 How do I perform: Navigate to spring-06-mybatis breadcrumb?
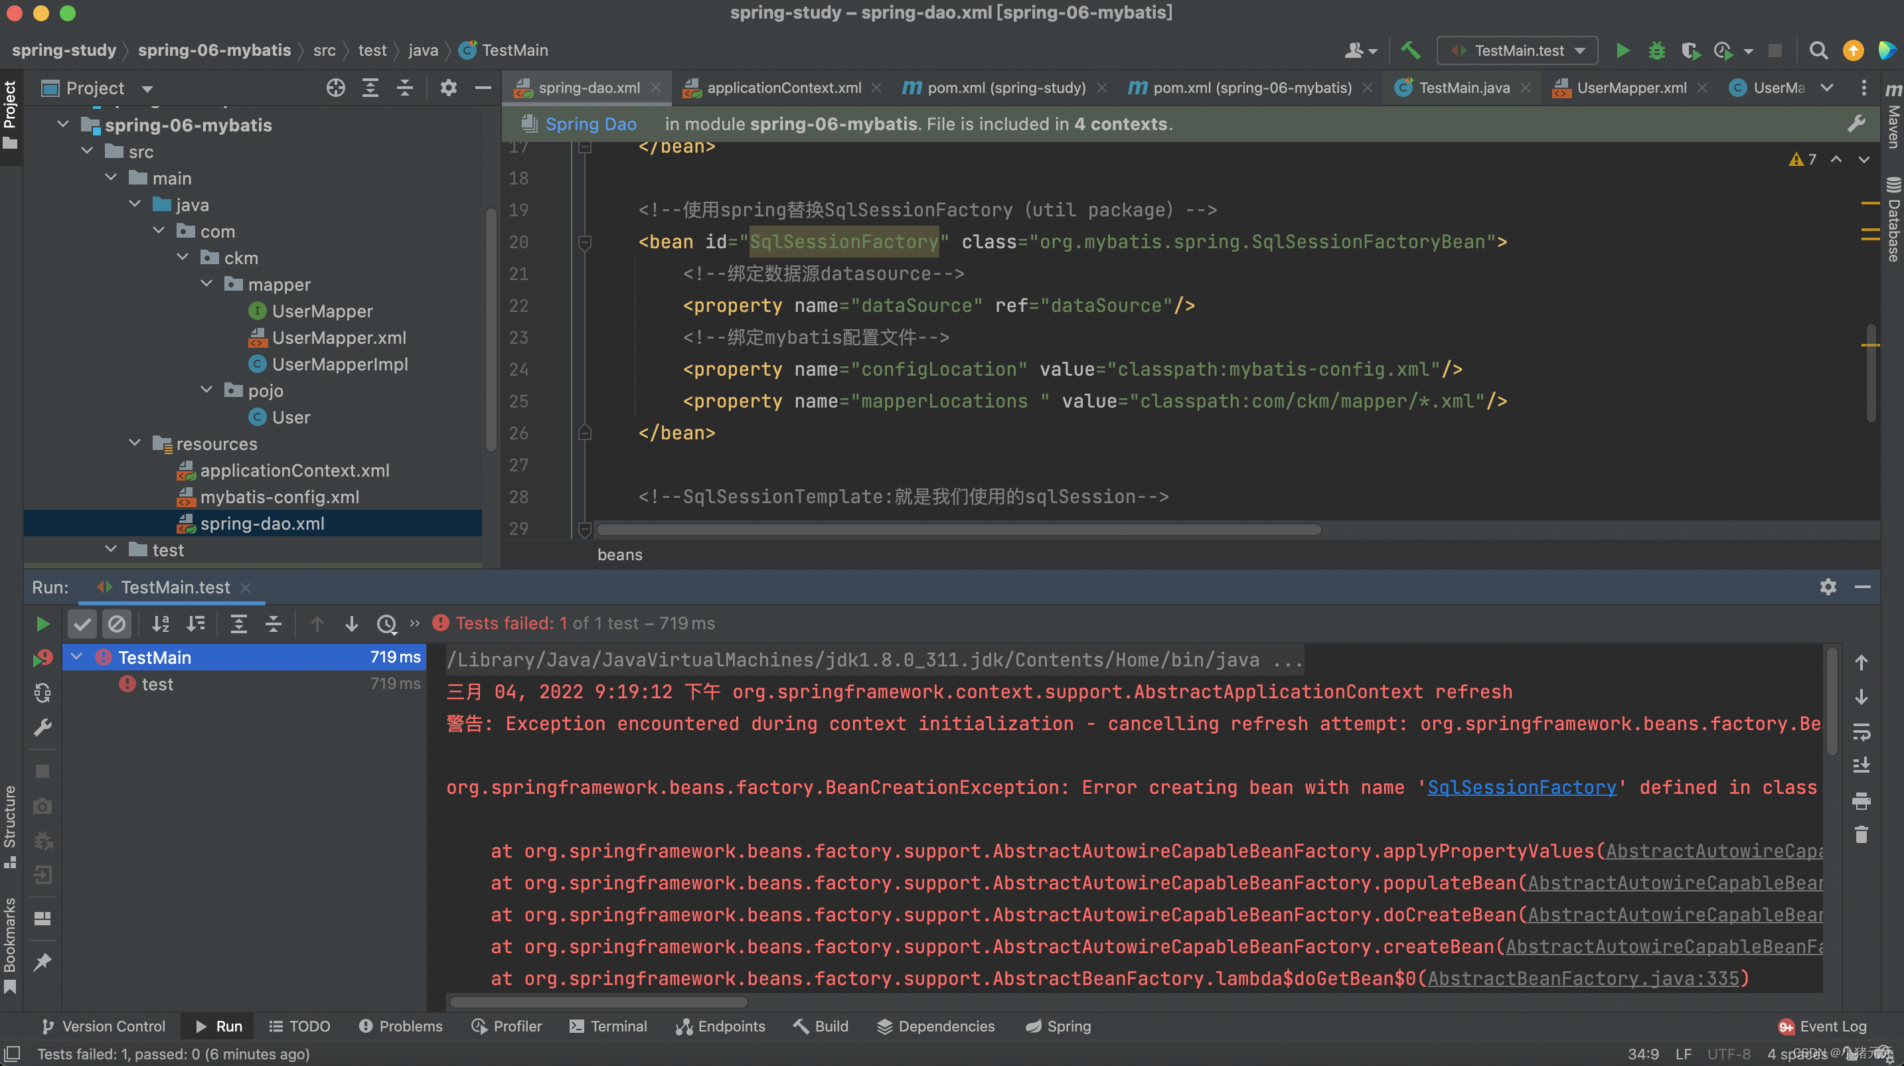(x=214, y=50)
